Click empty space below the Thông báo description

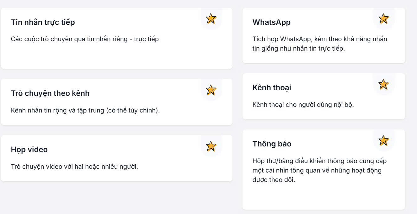pyautogui.click(x=323, y=197)
